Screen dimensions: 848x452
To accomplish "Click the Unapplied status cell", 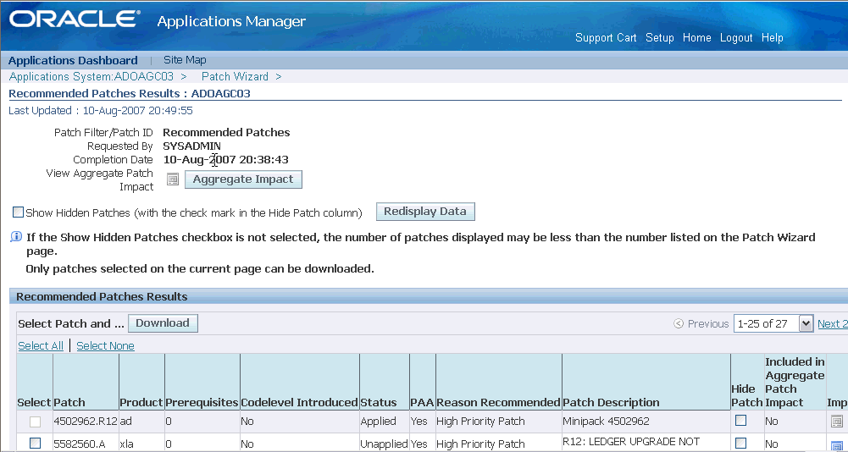I will (x=384, y=444).
